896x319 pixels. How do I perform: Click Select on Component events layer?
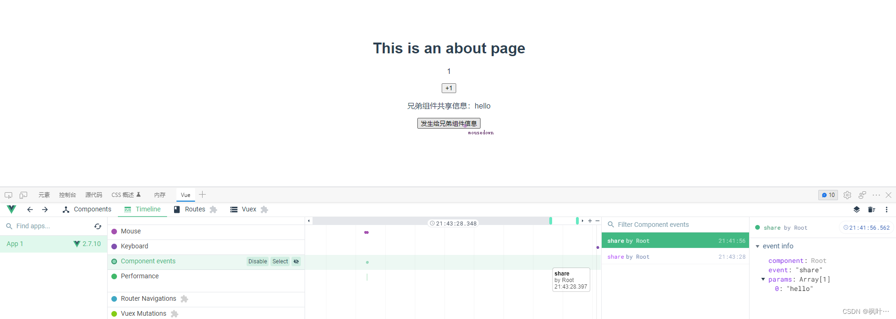(x=280, y=261)
